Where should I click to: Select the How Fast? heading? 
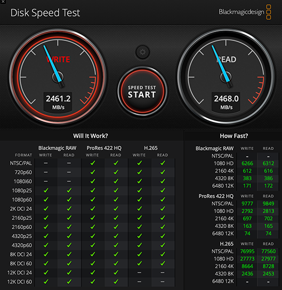(x=234, y=136)
